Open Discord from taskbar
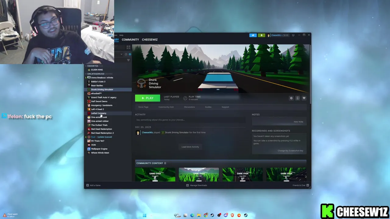390x219 pixels. 225,215
